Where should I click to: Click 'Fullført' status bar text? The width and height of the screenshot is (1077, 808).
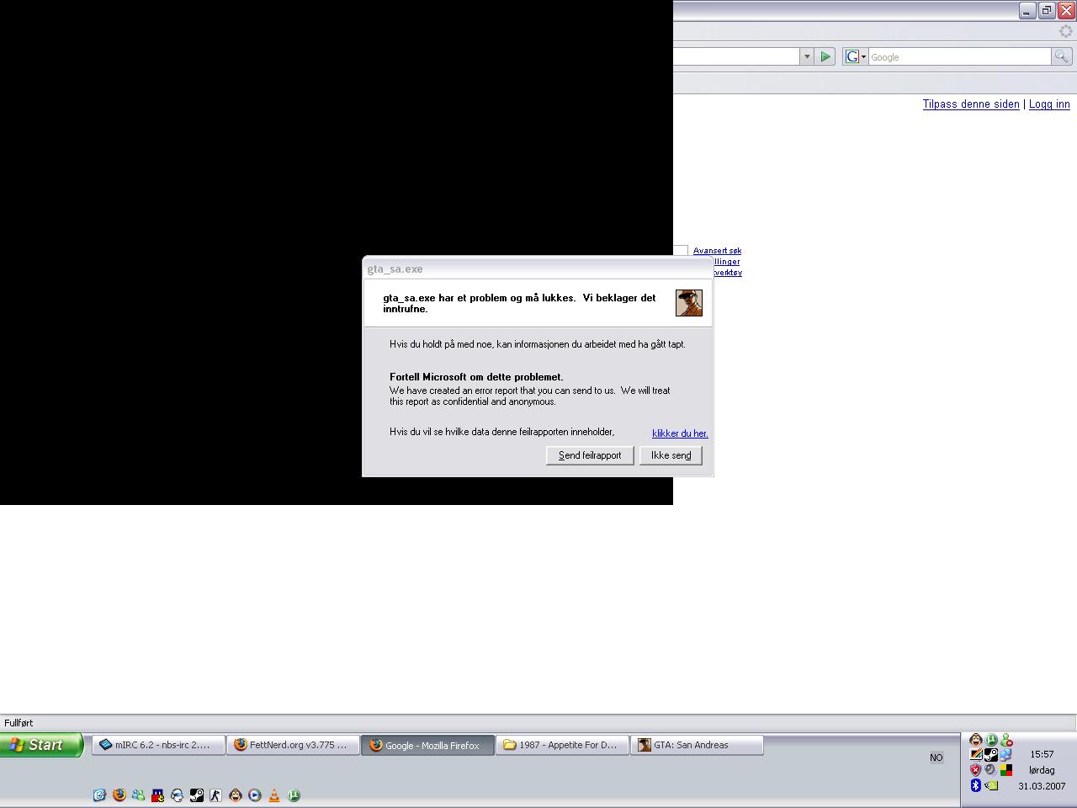pyautogui.click(x=19, y=723)
